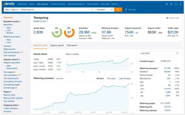The width and height of the screenshot is (185, 115).
Task: Open Settings via the gear icon
Action: (126, 10)
